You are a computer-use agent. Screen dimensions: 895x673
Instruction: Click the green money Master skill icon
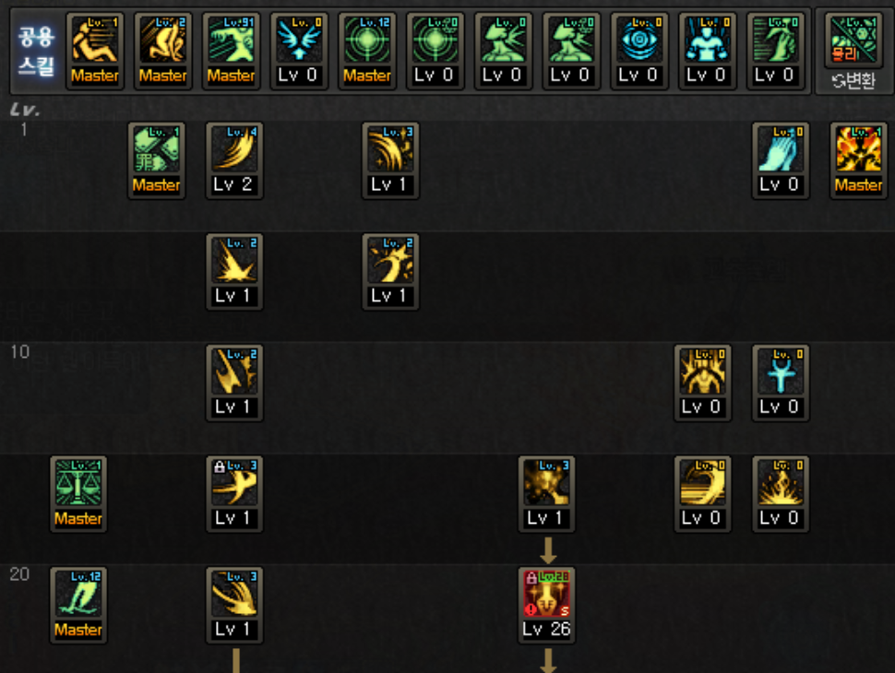pyautogui.click(x=157, y=160)
